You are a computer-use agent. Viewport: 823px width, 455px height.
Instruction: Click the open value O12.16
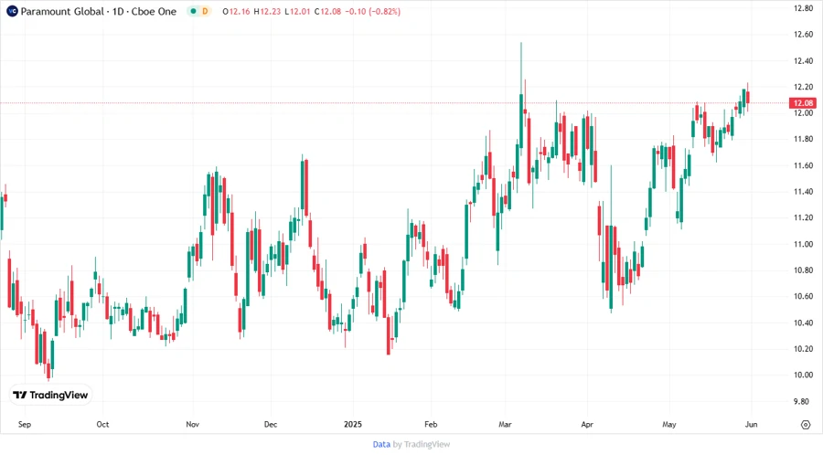pos(236,11)
